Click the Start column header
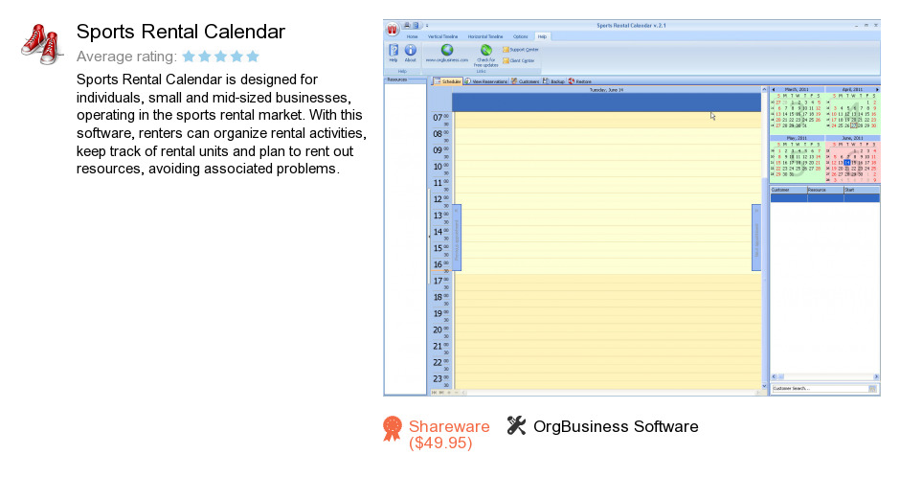900x477 pixels. (x=861, y=190)
